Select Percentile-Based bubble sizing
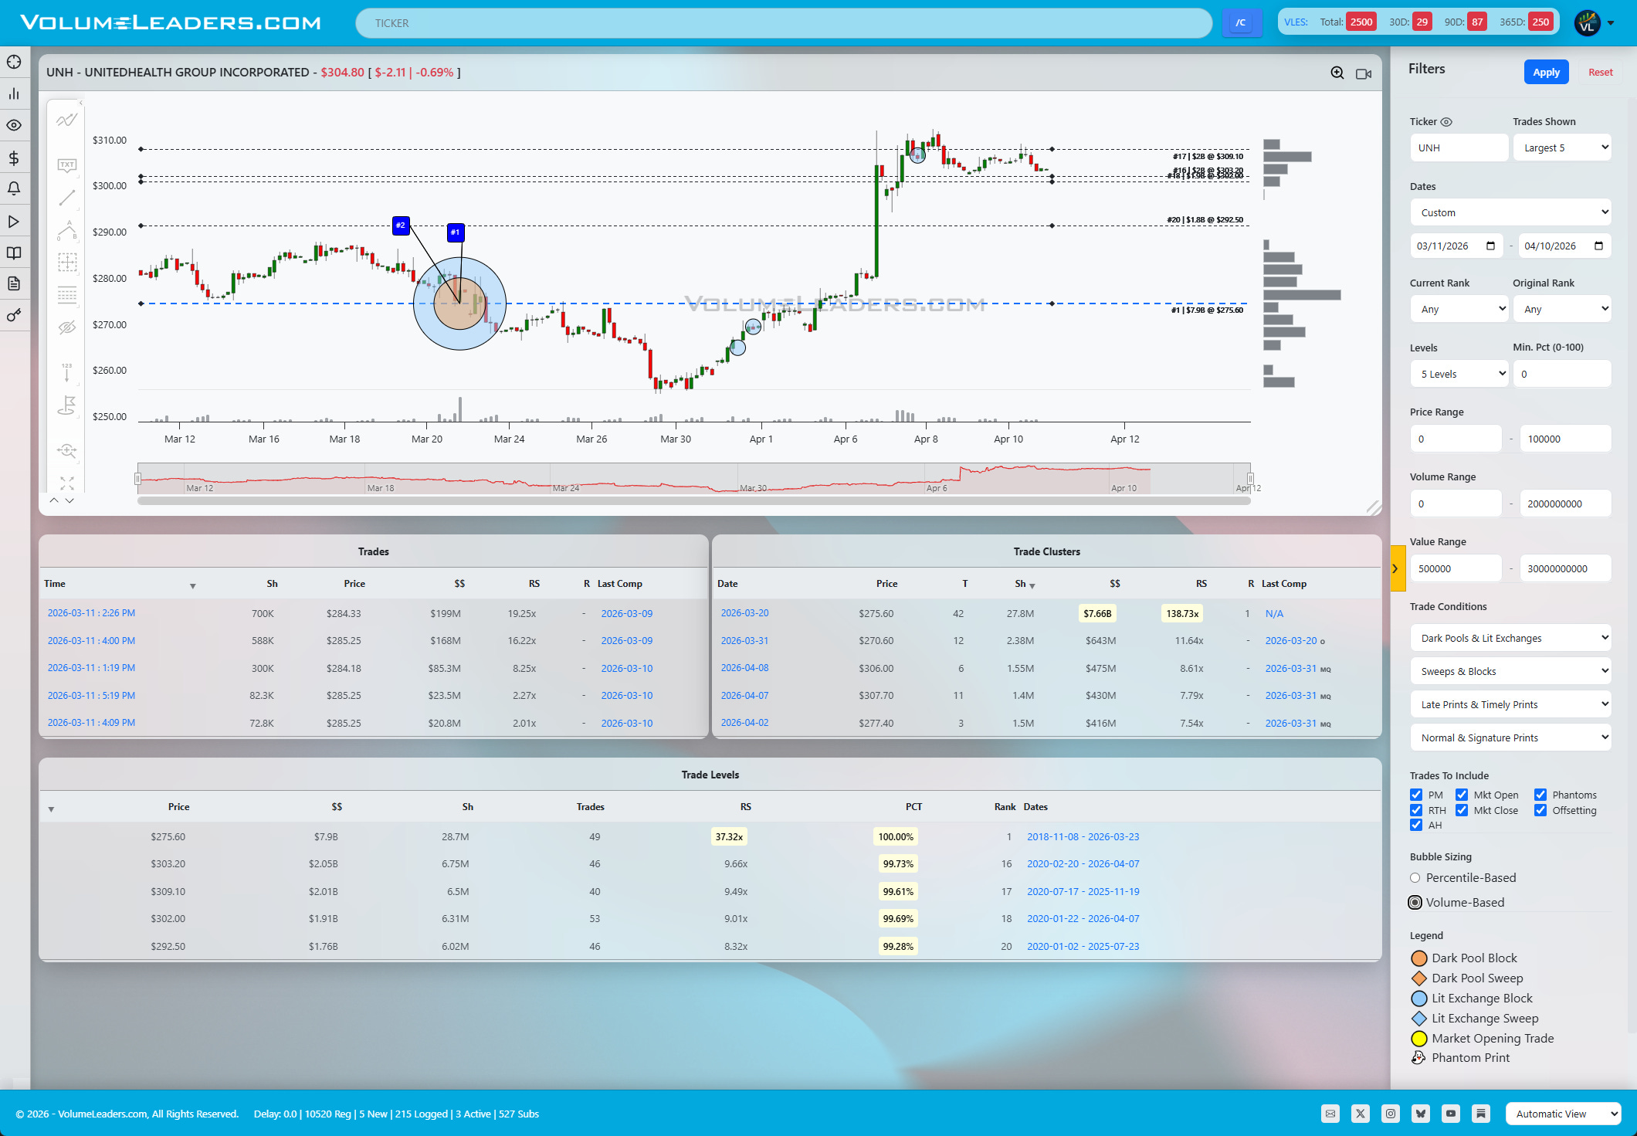 [x=1415, y=878]
